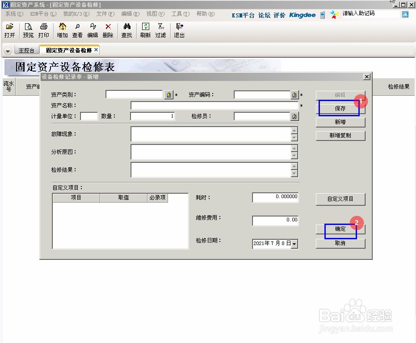Open the KSM平台(L) menu
416x343 pixels.
coord(43,14)
